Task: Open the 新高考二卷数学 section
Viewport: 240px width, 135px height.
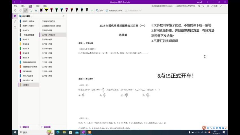Action: pos(29,26)
